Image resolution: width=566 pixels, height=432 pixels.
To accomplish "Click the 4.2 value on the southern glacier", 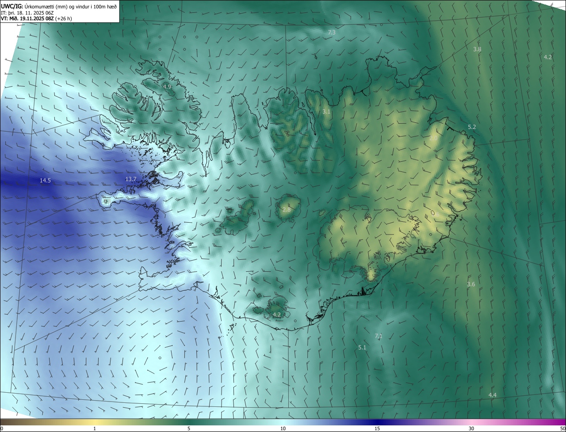I will click(277, 315).
